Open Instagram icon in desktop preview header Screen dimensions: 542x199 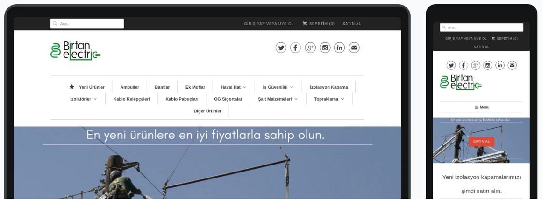pyautogui.click(x=325, y=48)
